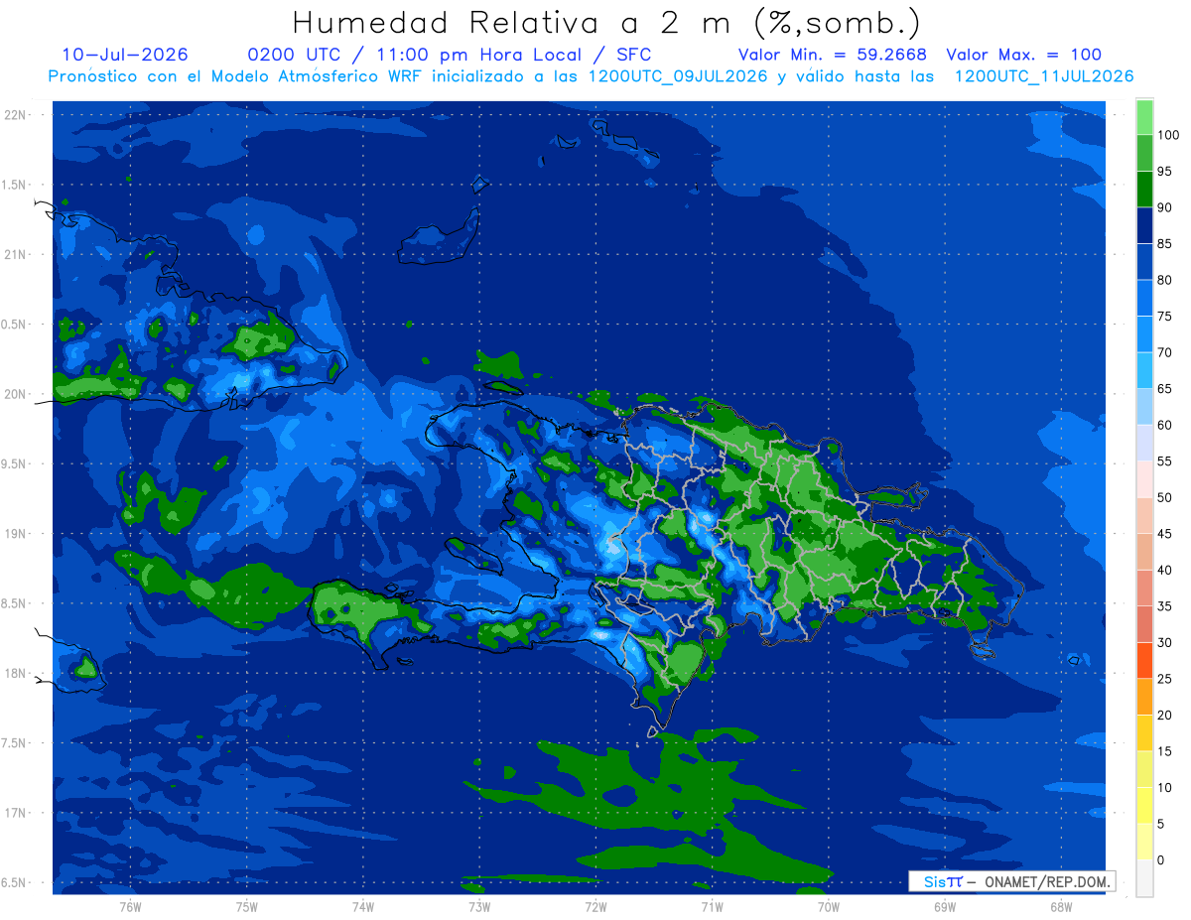Click the legend value 15
The height and width of the screenshot is (920, 1191).
1165,751
